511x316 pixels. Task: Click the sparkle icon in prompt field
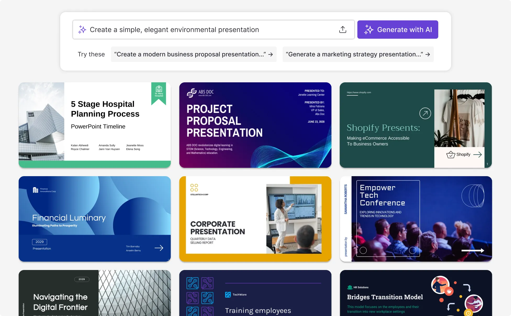click(82, 30)
